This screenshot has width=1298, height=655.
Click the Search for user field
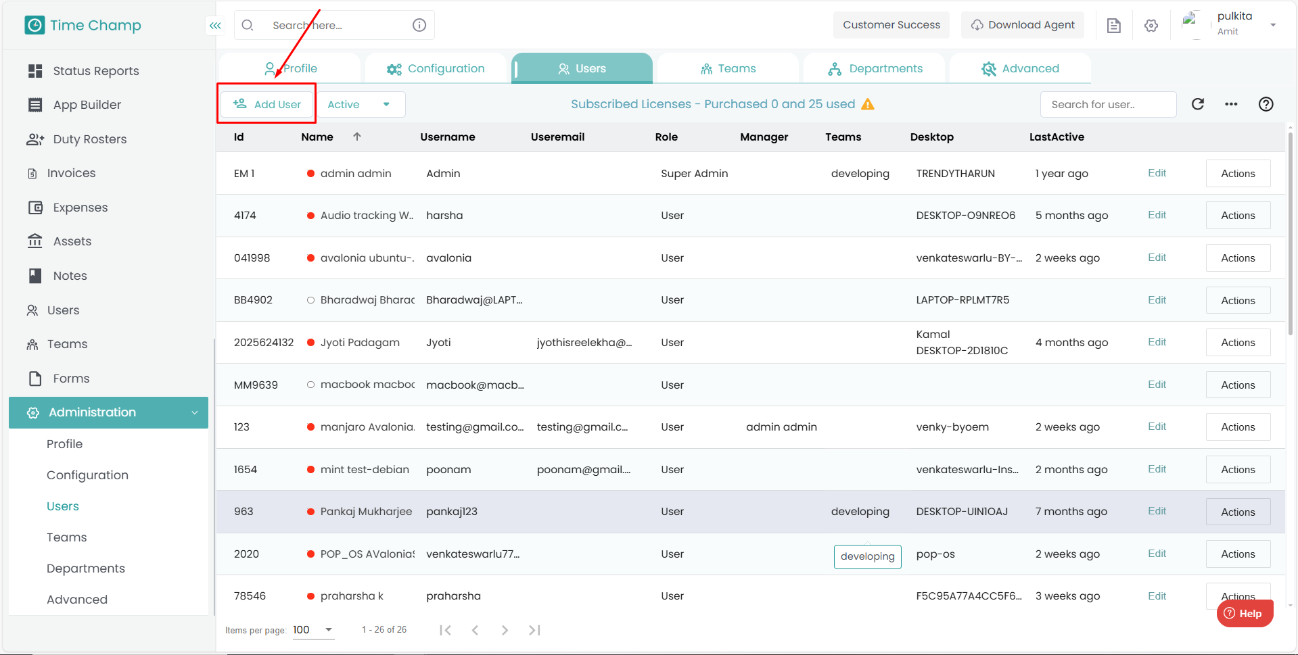[x=1107, y=105]
